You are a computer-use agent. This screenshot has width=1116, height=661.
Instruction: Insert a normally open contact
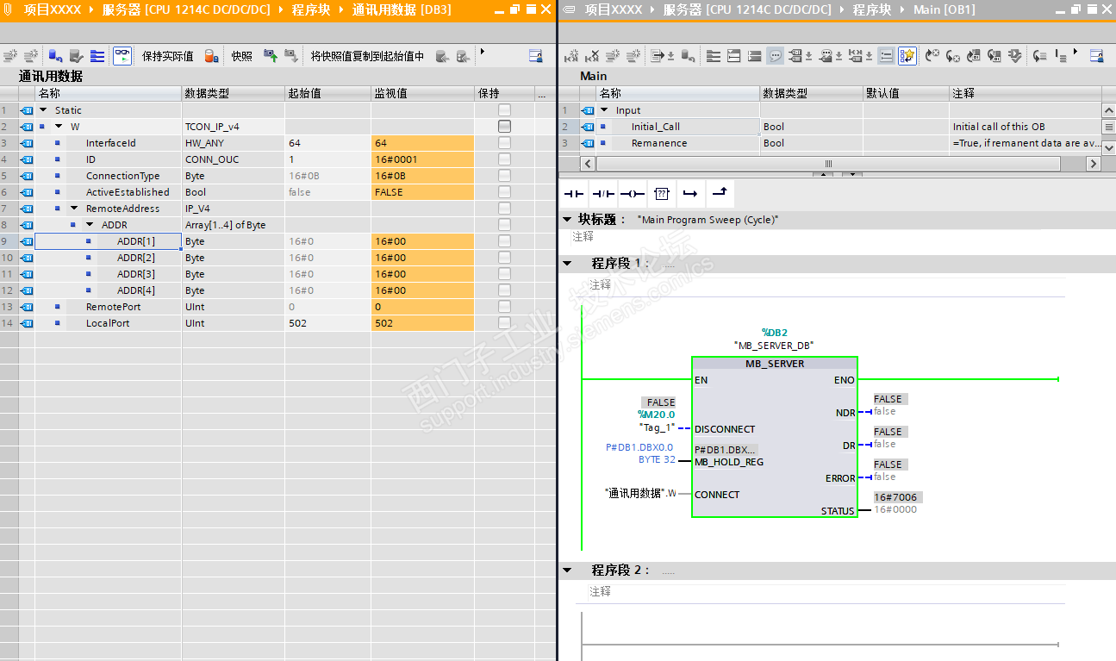[574, 193]
